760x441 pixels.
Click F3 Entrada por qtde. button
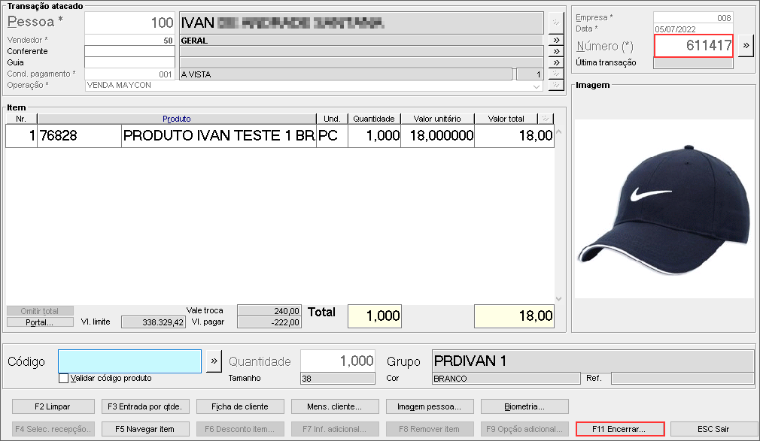[145, 406]
